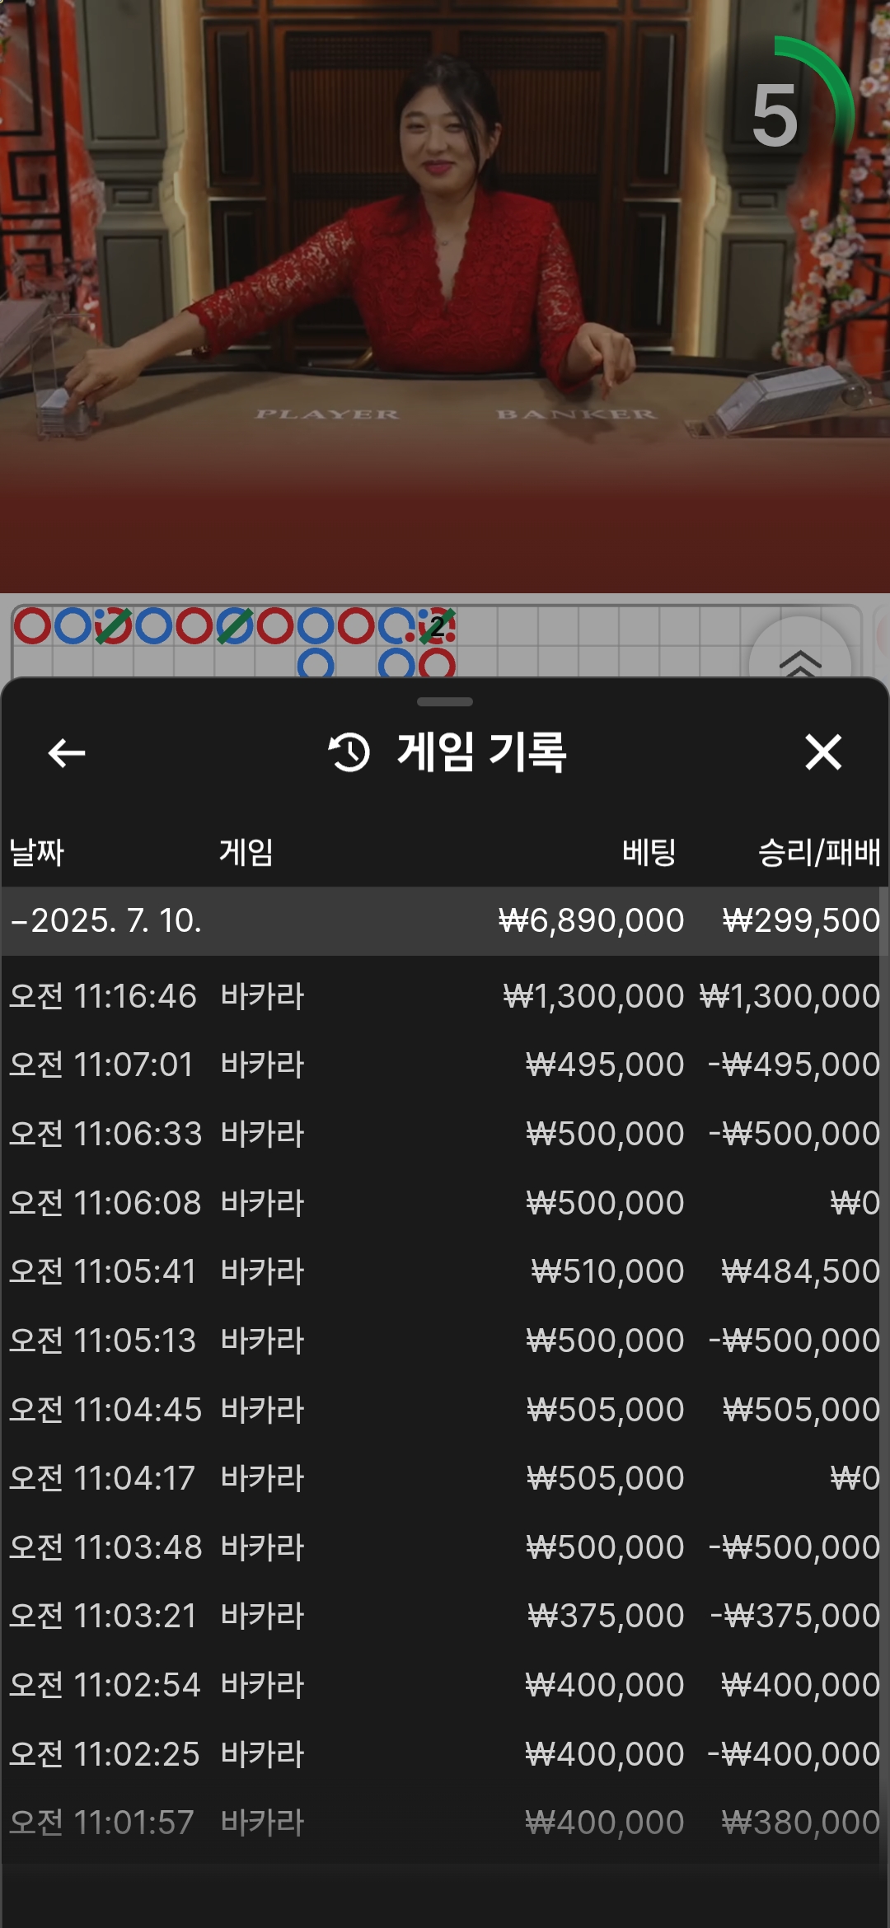Click the ₩484,500 win amount
This screenshot has width=890, height=1928.
(x=801, y=1271)
